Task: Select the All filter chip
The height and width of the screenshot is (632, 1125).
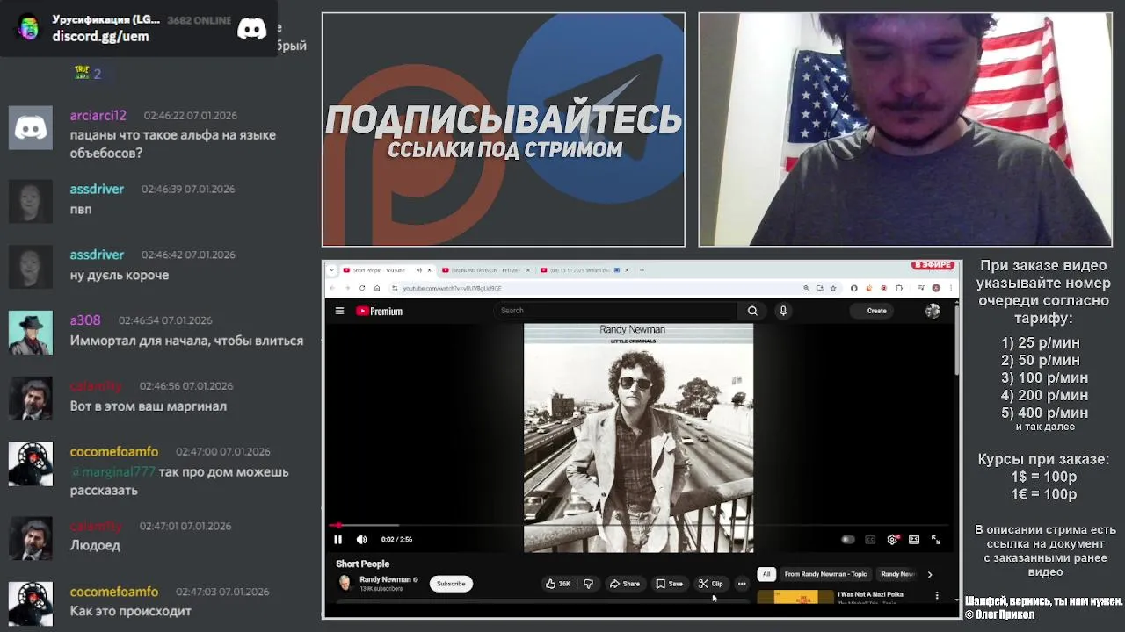Action: [x=766, y=574]
